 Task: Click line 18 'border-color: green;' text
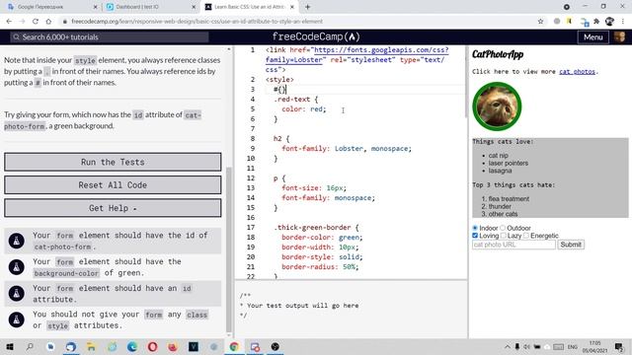[322, 237]
